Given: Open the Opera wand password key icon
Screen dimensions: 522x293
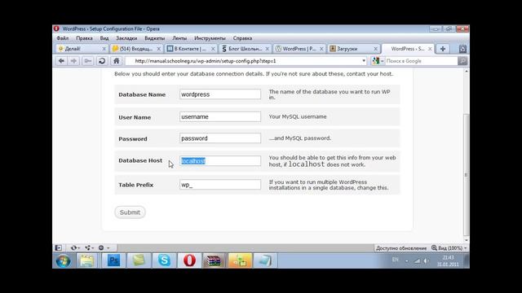Looking at the screenshot, I should 87,61.
